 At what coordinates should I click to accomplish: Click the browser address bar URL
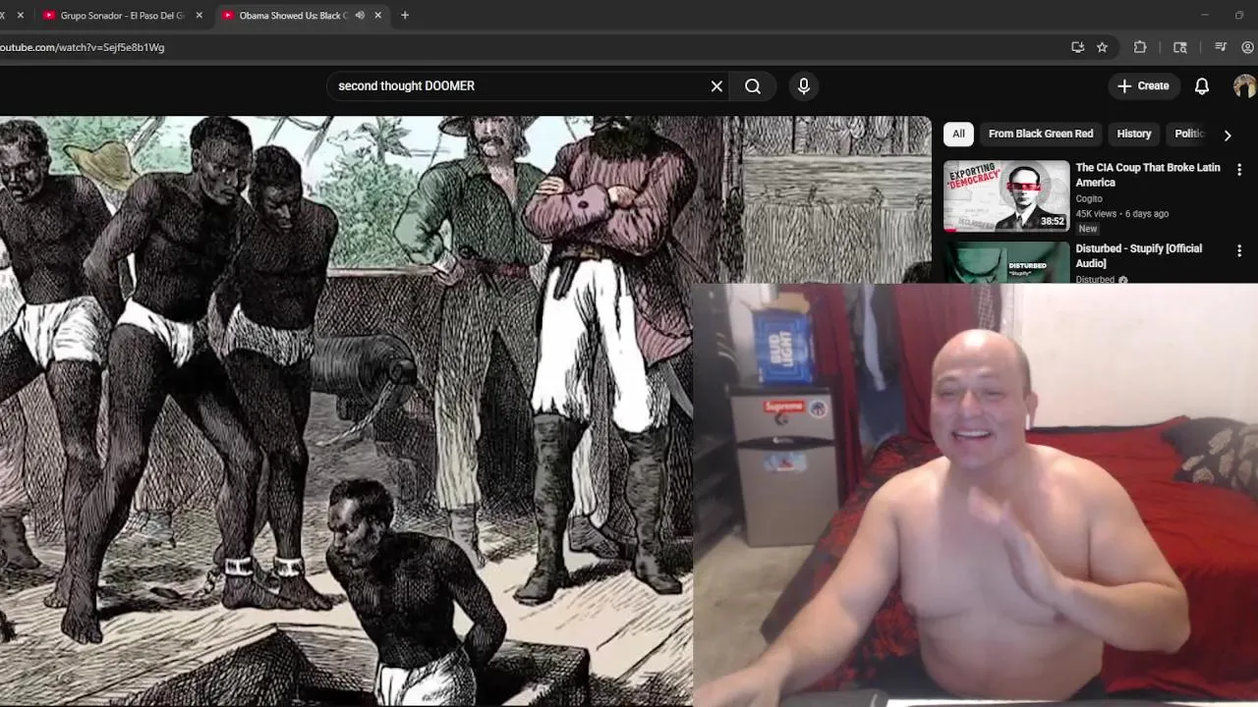(x=83, y=47)
